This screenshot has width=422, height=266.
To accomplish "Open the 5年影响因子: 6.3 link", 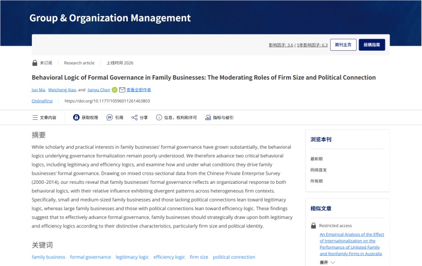I will [312, 45].
